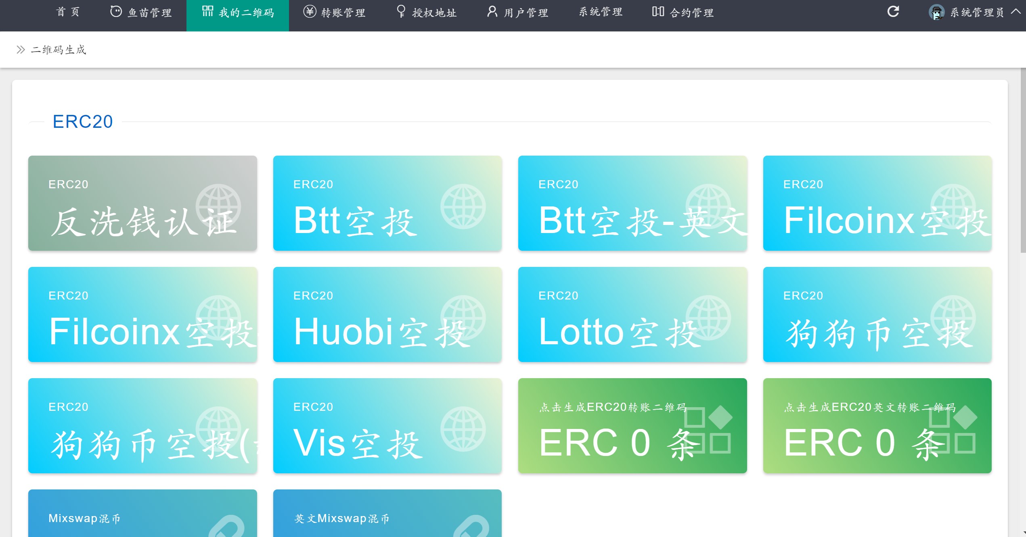1026x537 pixels.
Task: Click the 合约管理 contract icon
Action: tap(657, 12)
